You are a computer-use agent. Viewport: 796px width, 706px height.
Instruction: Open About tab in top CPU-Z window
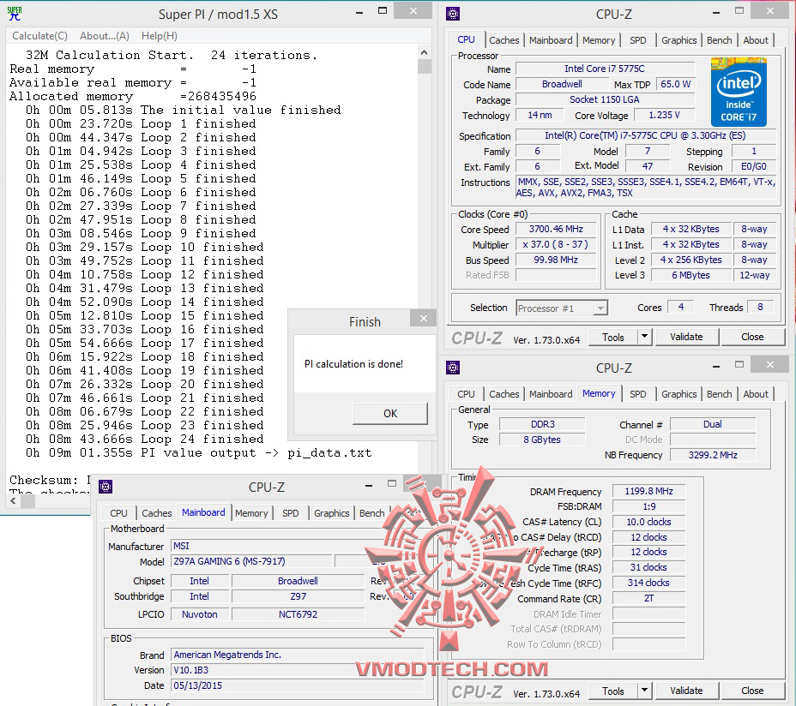pos(756,40)
